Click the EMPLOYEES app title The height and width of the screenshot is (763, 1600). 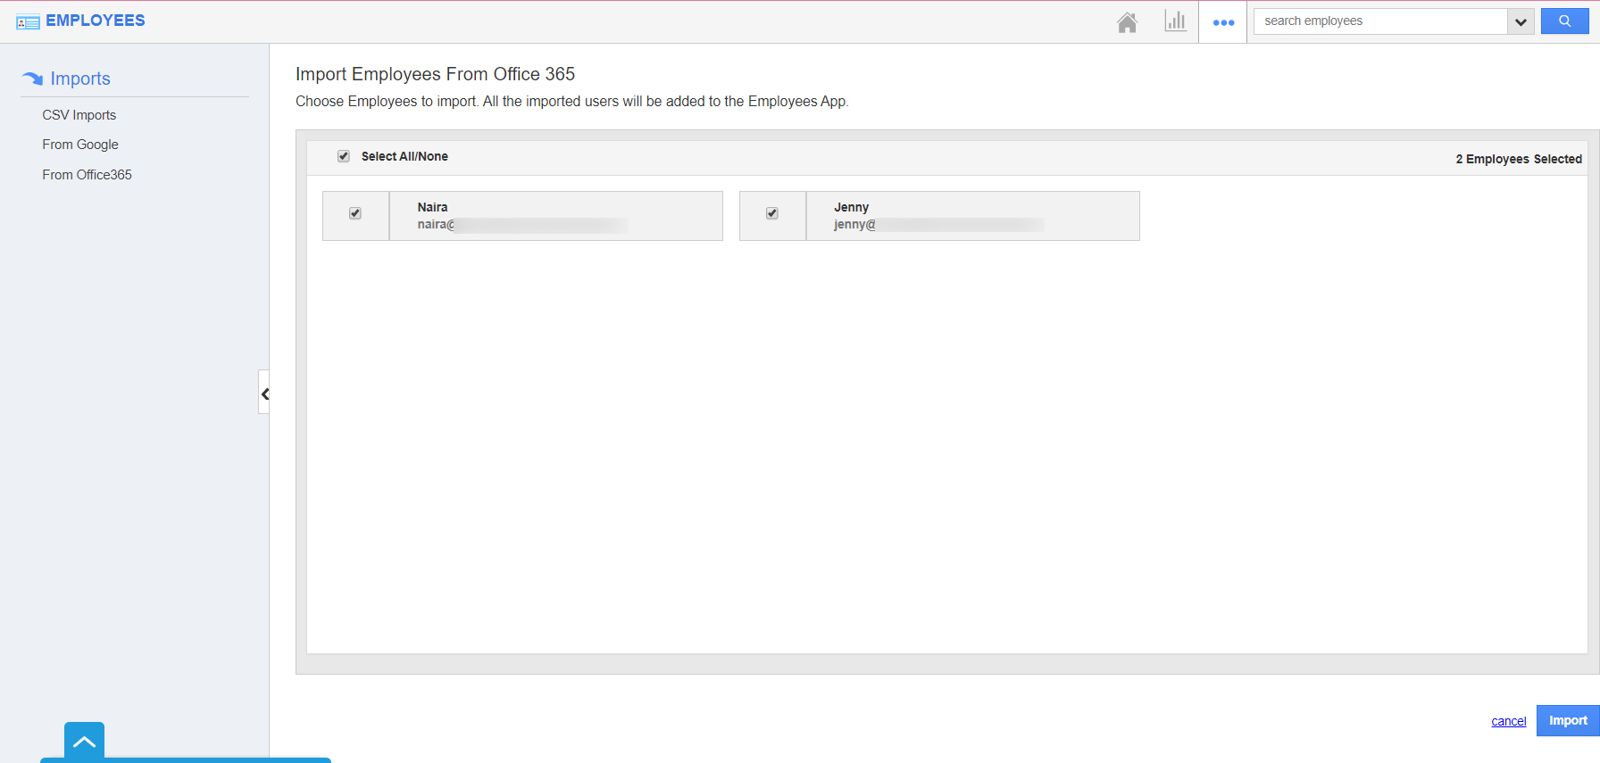click(x=96, y=21)
